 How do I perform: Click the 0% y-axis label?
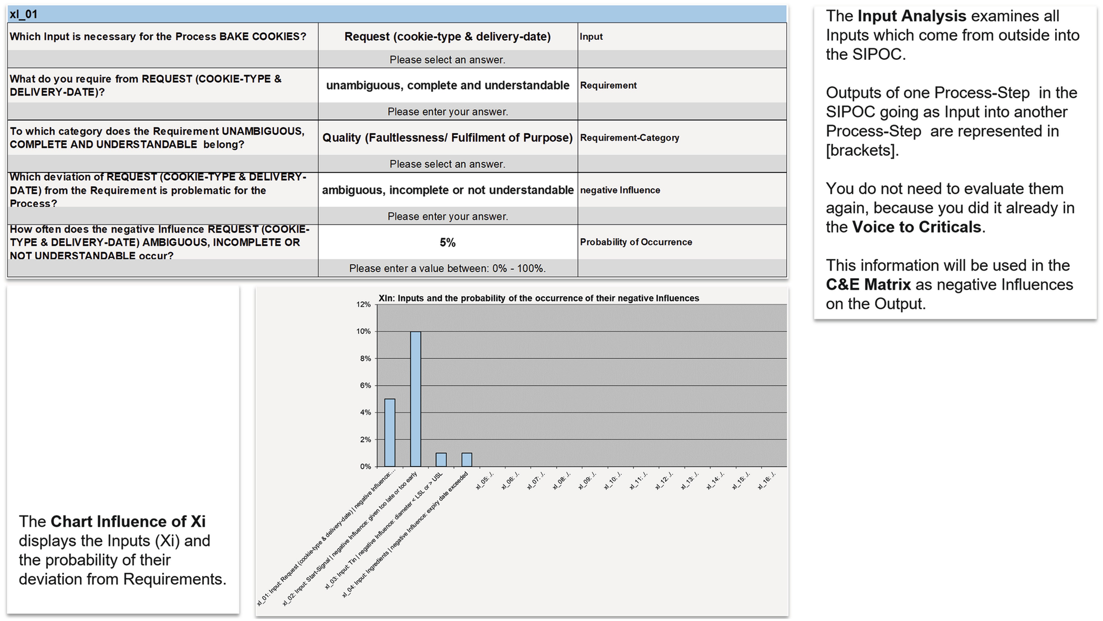365,466
